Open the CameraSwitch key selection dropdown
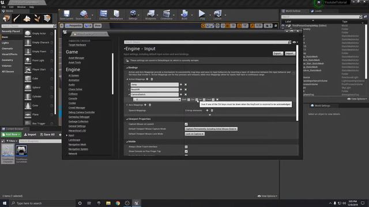Image resolution: width=369 pixels, height=207 pixels. (x=157, y=99)
